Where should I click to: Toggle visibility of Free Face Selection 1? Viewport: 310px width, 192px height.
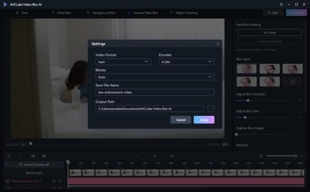point(53,181)
